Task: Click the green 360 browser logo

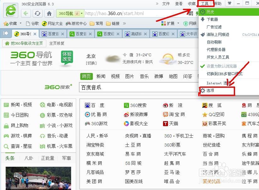Action: click(10, 11)
